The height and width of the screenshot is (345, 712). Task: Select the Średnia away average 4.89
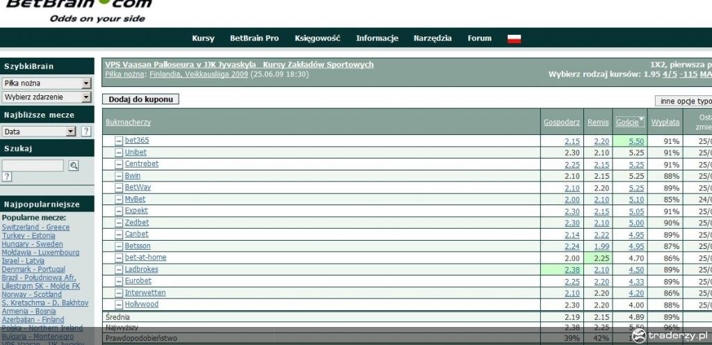(636, 317)
